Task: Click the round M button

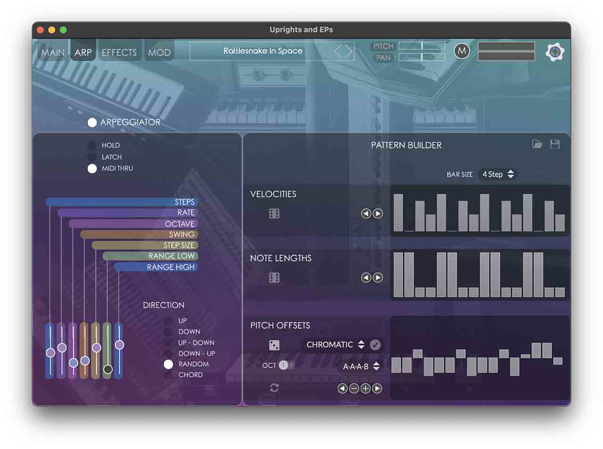Action: (x=462, y=51)
